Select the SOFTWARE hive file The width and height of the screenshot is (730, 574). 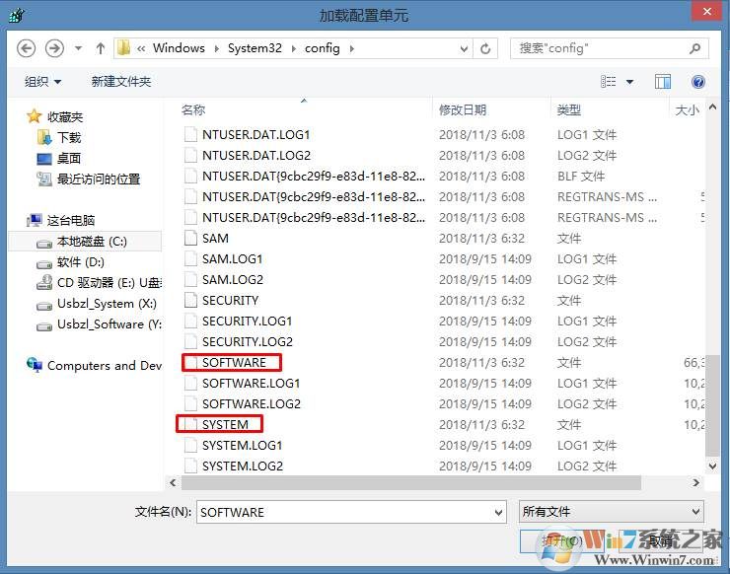click(234, 363)
